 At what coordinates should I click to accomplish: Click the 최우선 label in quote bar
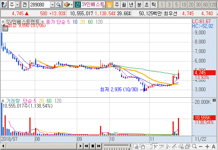click(x=170, y=13)
